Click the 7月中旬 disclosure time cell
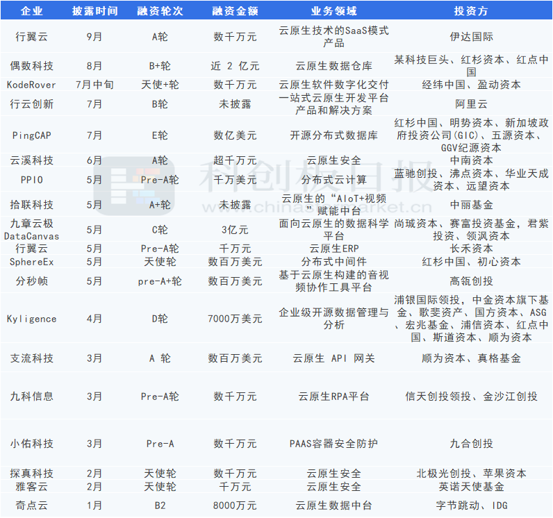The image size is (553, 518). [x=95, y=85]
